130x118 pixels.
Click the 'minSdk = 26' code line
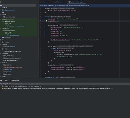pyautogui.click(x=55, y=29)
